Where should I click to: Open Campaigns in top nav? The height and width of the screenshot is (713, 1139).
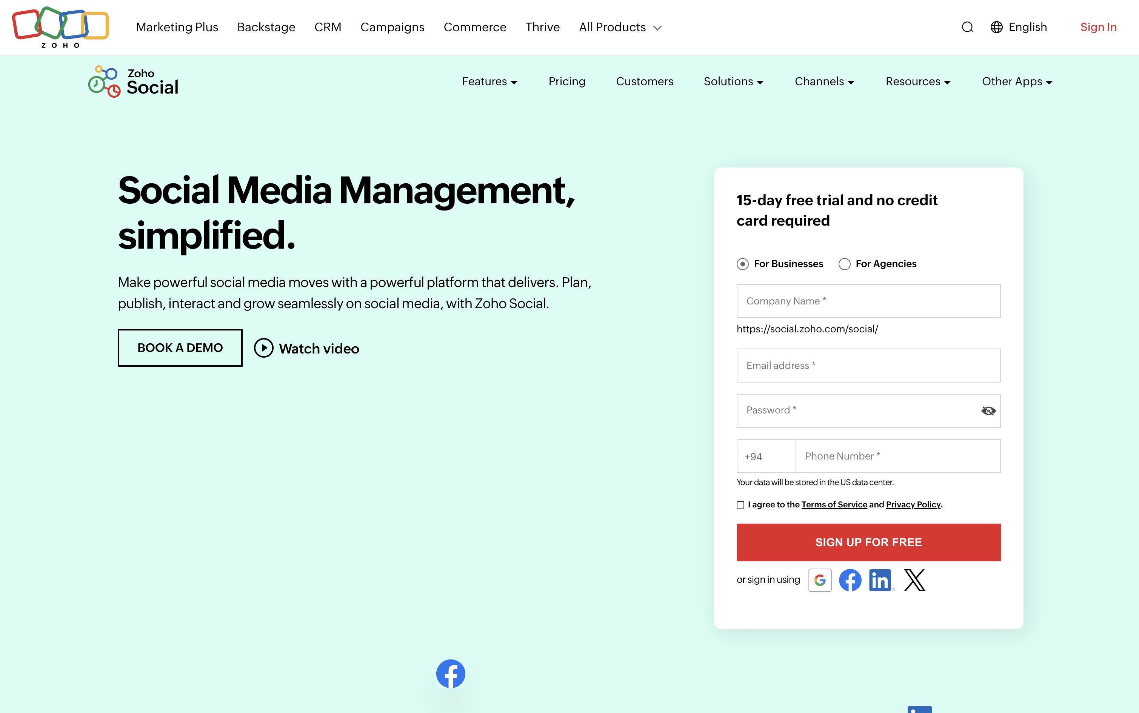pos(392,27)
